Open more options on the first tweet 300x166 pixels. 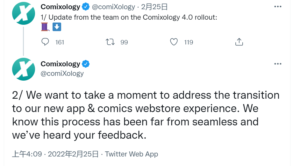pos(278,6)
